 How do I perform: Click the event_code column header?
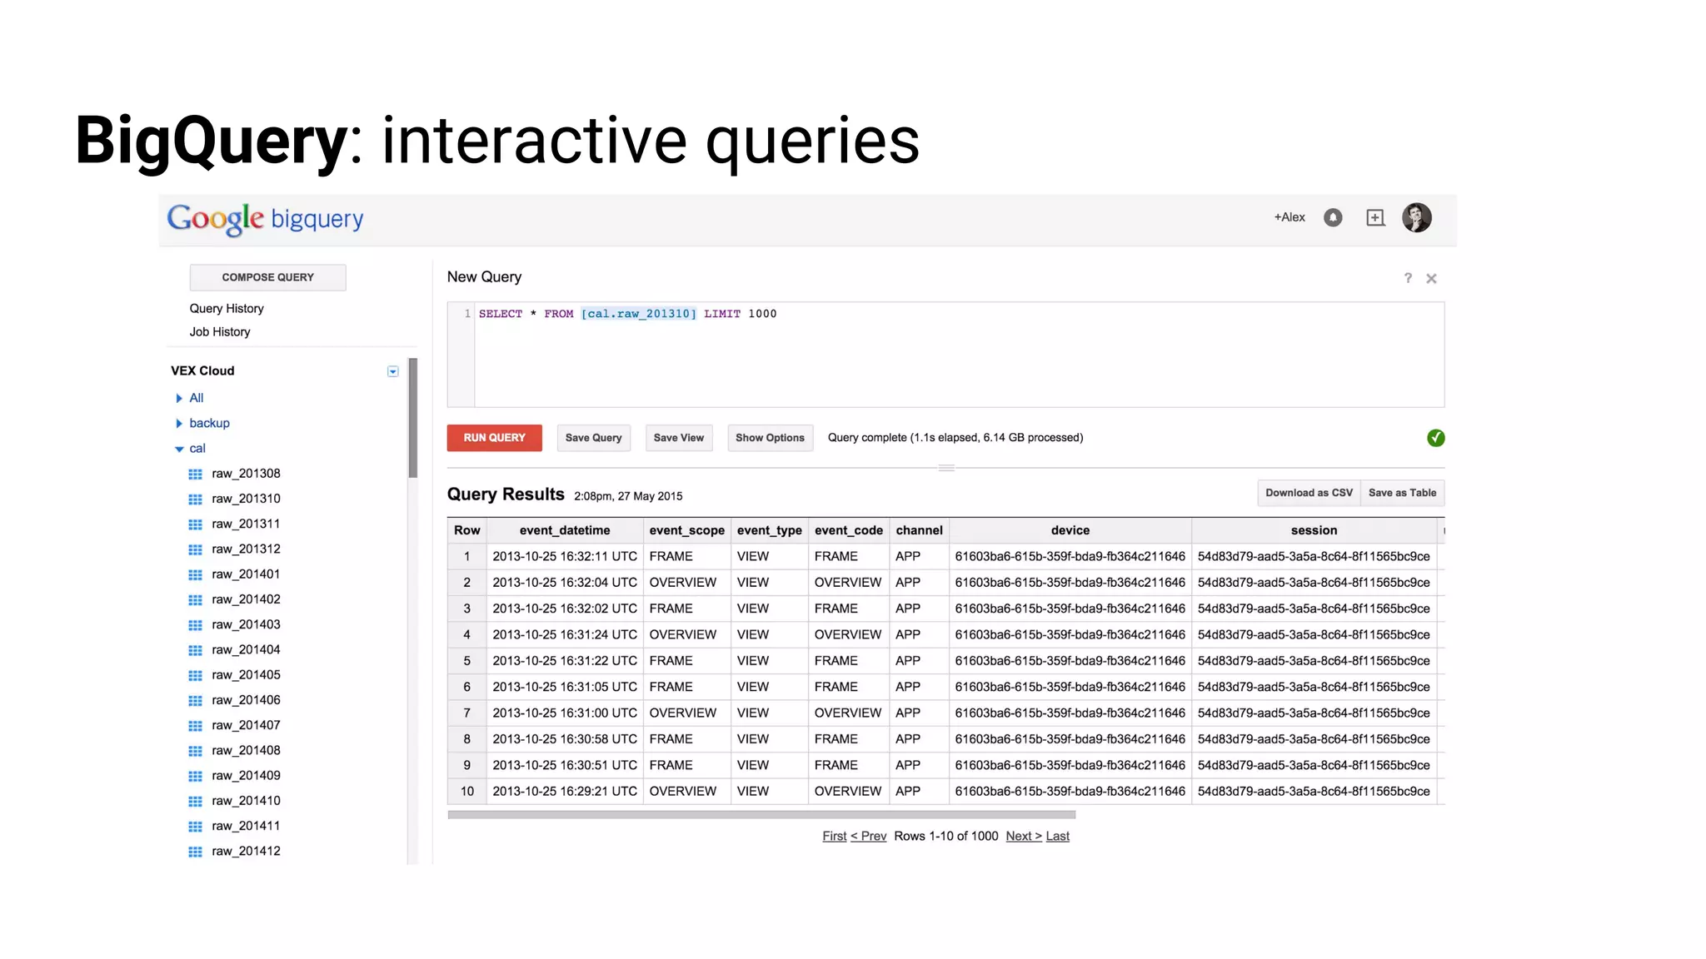click(849, 530)
